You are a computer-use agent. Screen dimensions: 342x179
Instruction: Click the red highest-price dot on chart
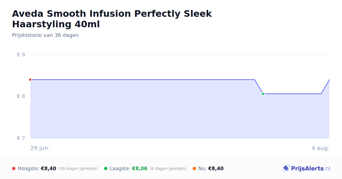pyautogui.click(x=30, y=80)
